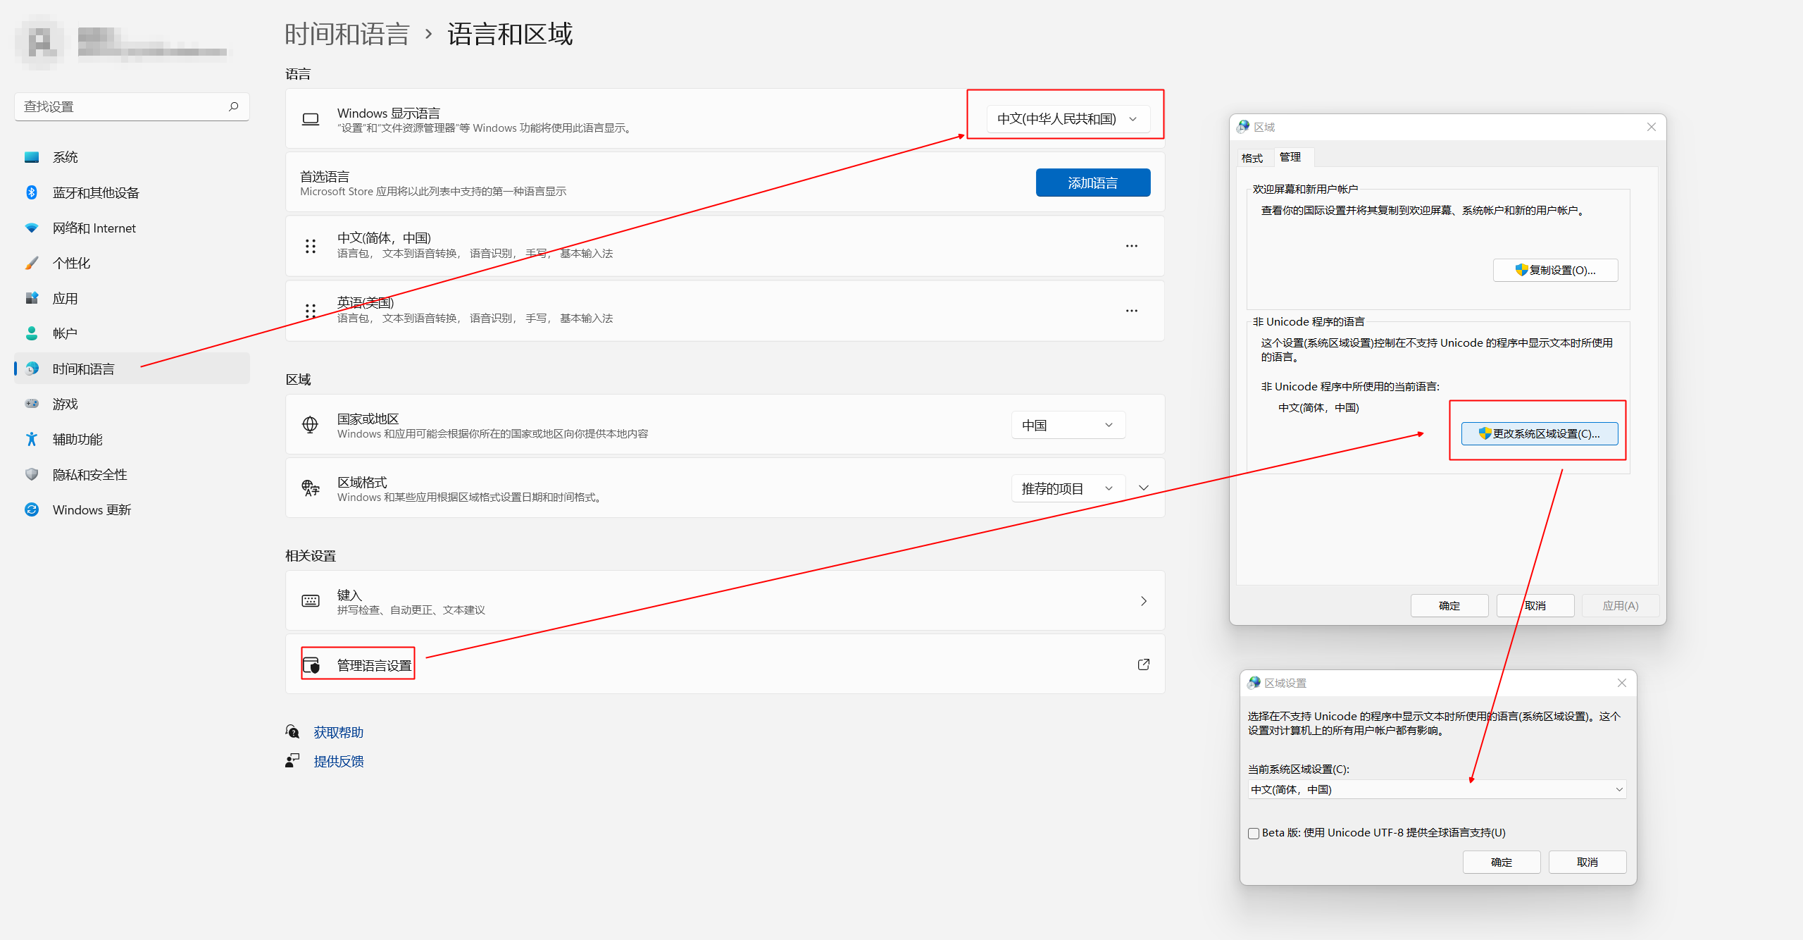Screen dimensions: 1803x940
Task: Click the laptop icon beside Windows 显示语言
Action: (x=311, y=119)
